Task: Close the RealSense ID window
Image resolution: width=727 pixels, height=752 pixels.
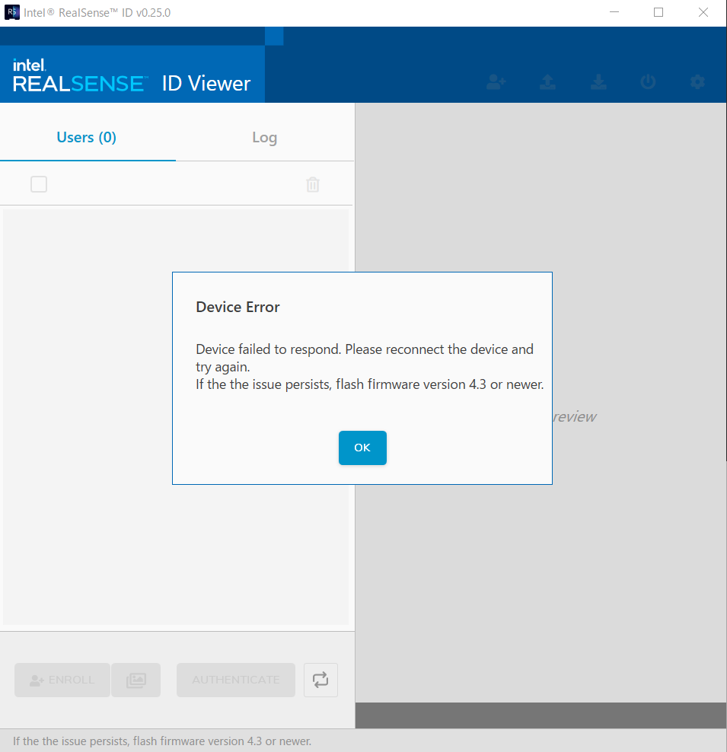Action: tap(703, 12)
